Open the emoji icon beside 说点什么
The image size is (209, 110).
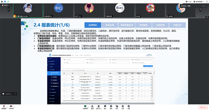click(x=3, y=94)
